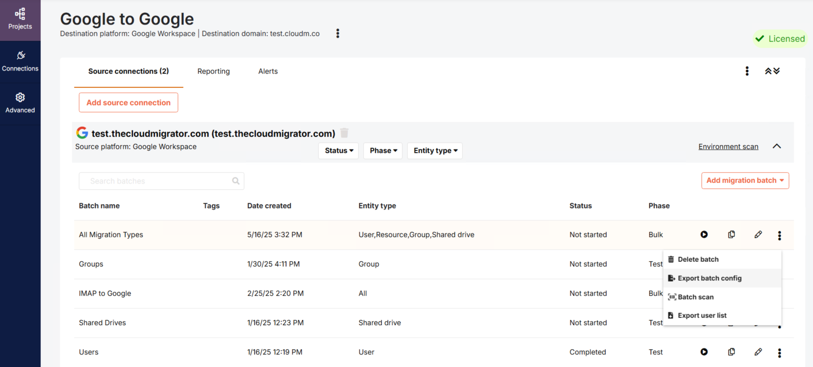Collapse the source connection section chevron

pos(776,147)
